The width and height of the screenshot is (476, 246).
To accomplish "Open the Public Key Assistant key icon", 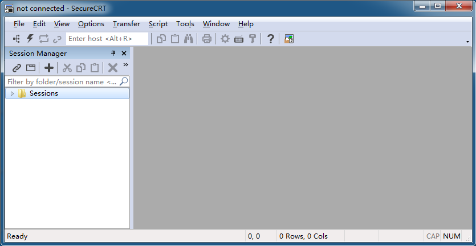I will pyautogui.click(x=253, y=39).
